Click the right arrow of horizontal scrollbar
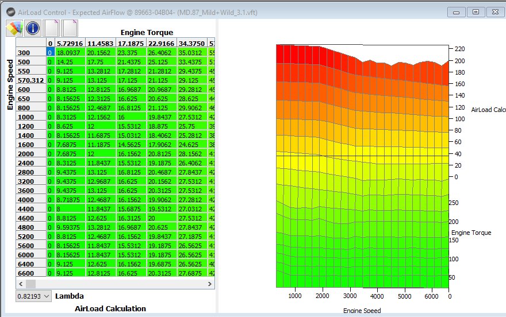This screenshot has width=506, height=317. pos(210,284)
